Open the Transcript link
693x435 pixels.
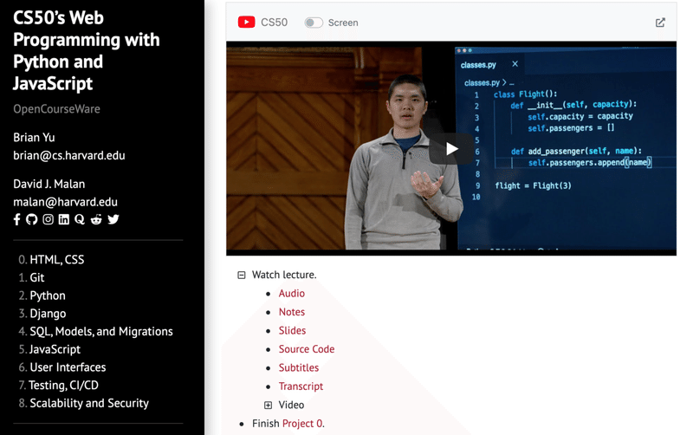[x=301, y=386]
